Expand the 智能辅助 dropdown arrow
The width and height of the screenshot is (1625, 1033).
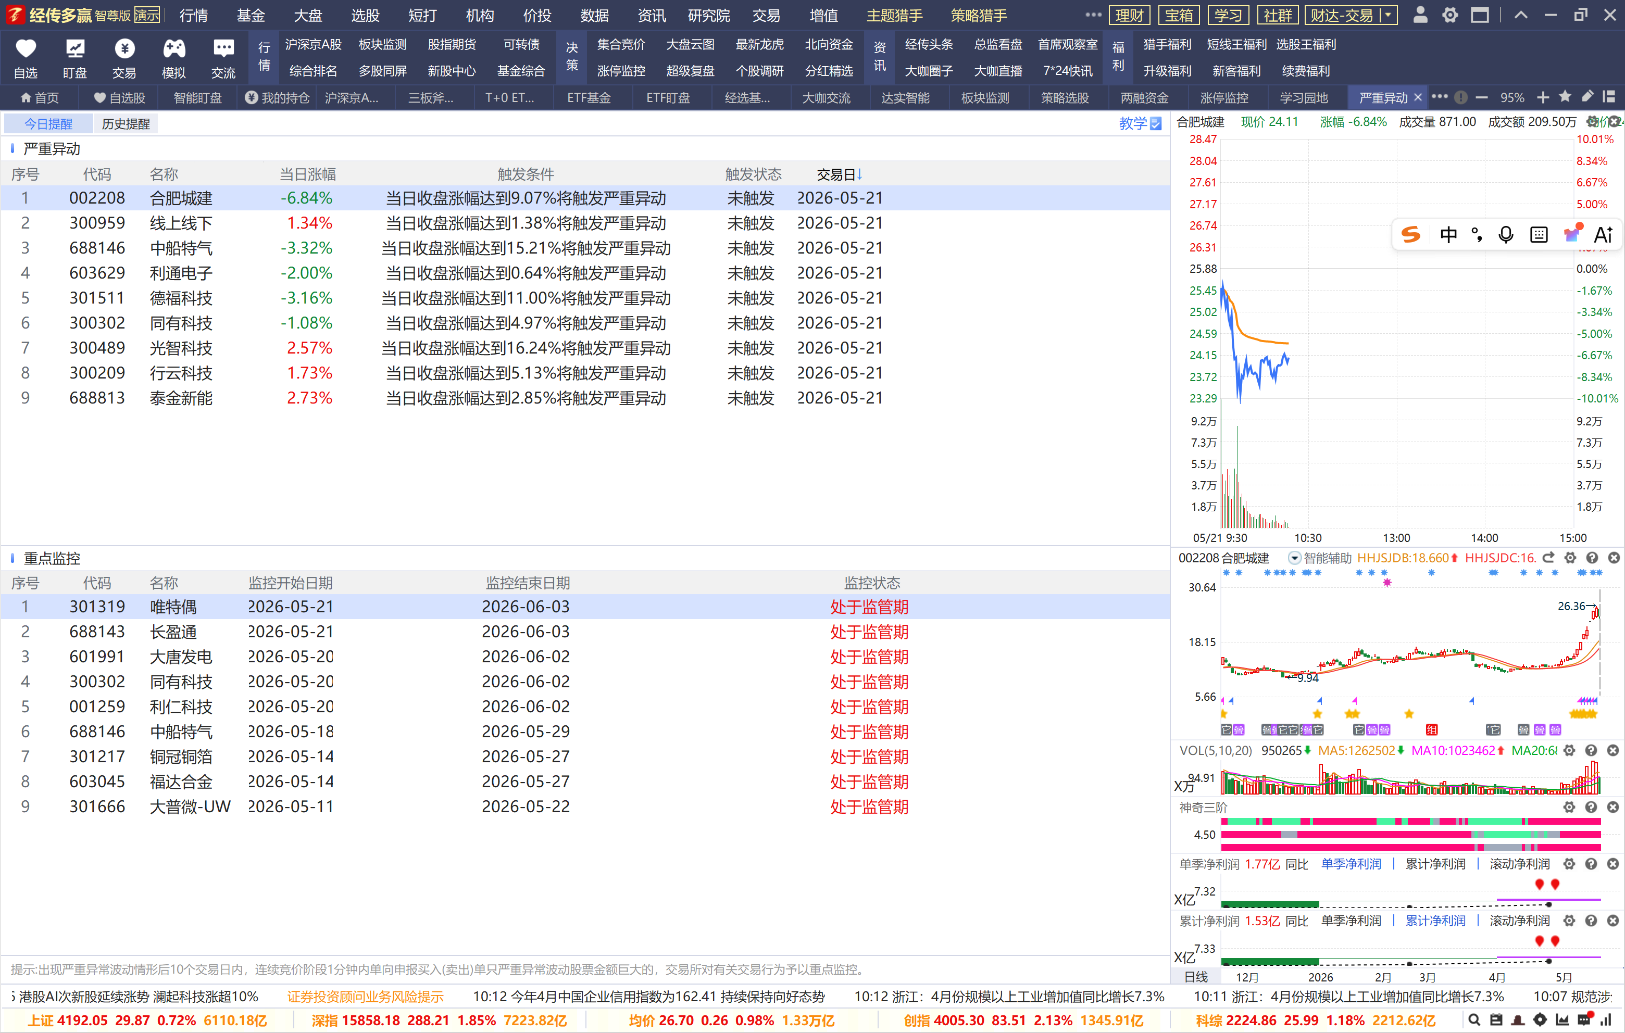point(1294,558)
